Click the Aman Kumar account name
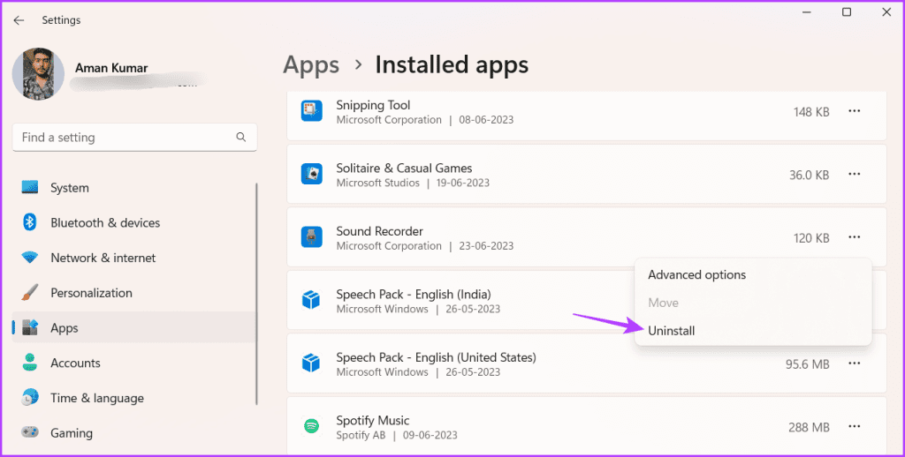 (x=111, y=68)
